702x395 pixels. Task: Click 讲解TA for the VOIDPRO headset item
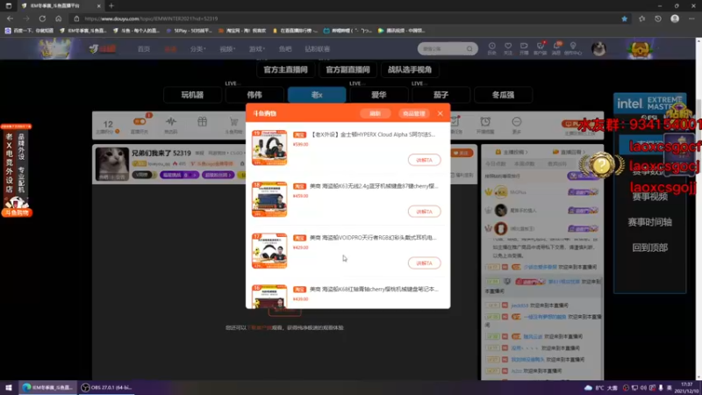pos(424,262)
